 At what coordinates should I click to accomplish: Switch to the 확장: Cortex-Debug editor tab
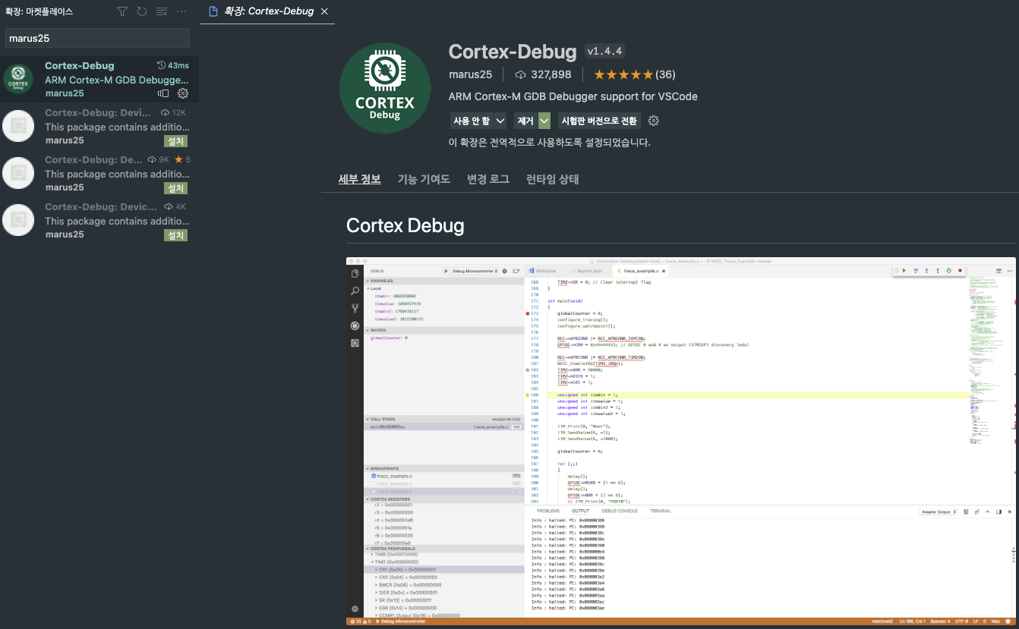[x=268, y=11]
